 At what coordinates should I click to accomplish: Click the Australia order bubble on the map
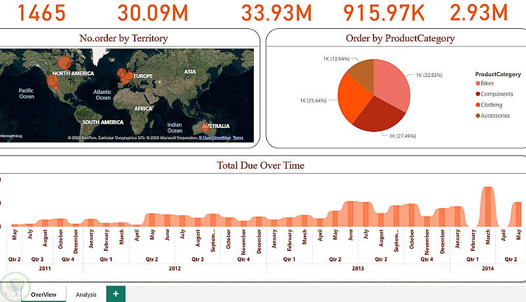tap(205, 128)
